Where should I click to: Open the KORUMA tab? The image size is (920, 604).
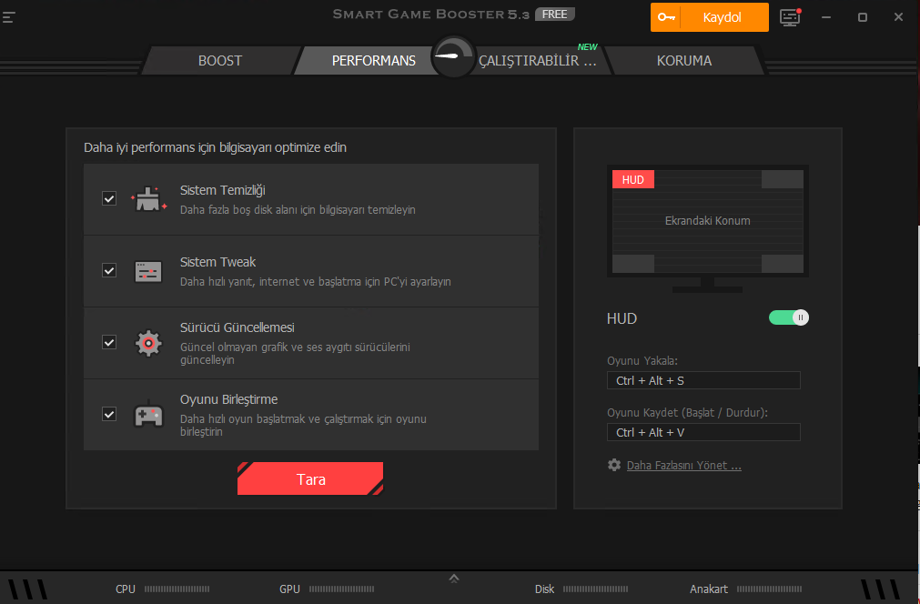[x=683, y=61]
